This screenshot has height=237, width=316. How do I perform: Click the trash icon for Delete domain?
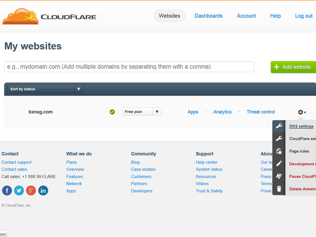279,189
